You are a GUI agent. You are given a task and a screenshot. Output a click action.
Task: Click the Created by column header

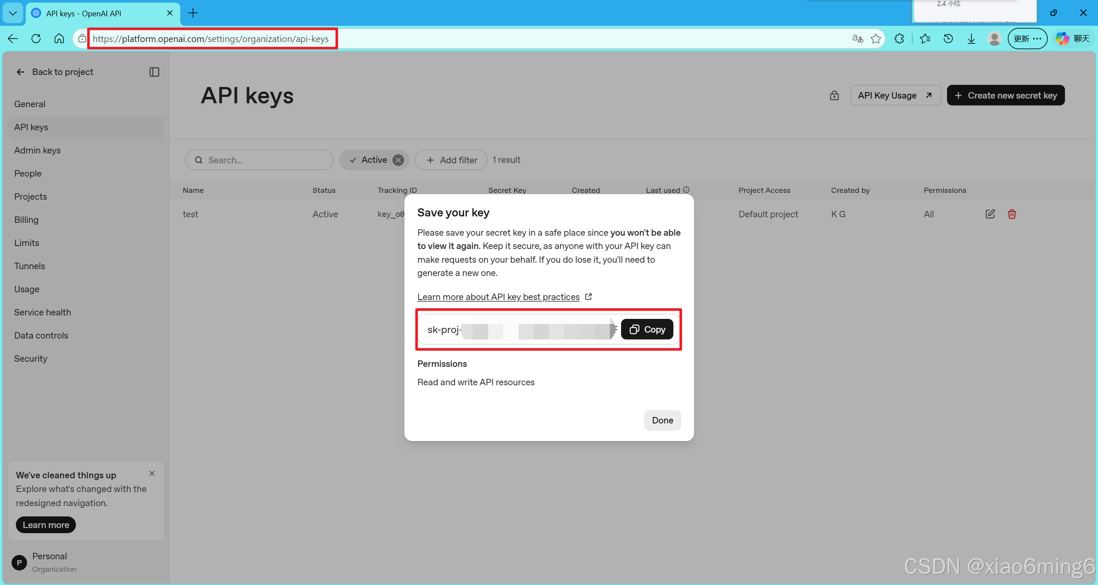(x=851, y=190)
